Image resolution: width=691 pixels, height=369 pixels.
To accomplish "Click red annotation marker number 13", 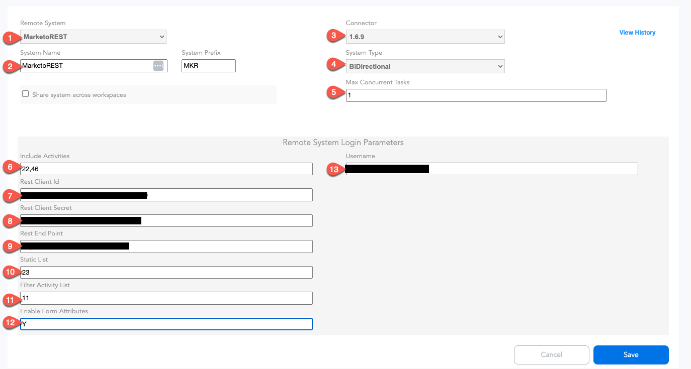I will tap(334, 170).
